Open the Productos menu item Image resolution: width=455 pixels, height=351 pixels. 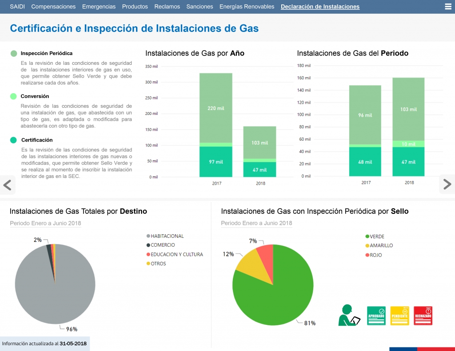click(135, 7)
